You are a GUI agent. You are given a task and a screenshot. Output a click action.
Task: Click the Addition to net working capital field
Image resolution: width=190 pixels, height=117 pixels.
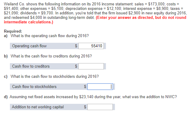click(x=100, y=107)
